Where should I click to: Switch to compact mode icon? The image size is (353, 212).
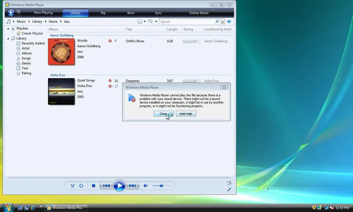pos(229,189)
